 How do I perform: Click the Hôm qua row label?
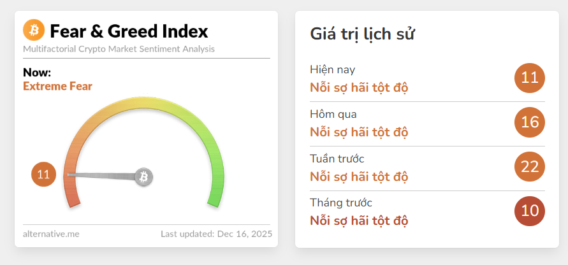click(x=333, y=114)
